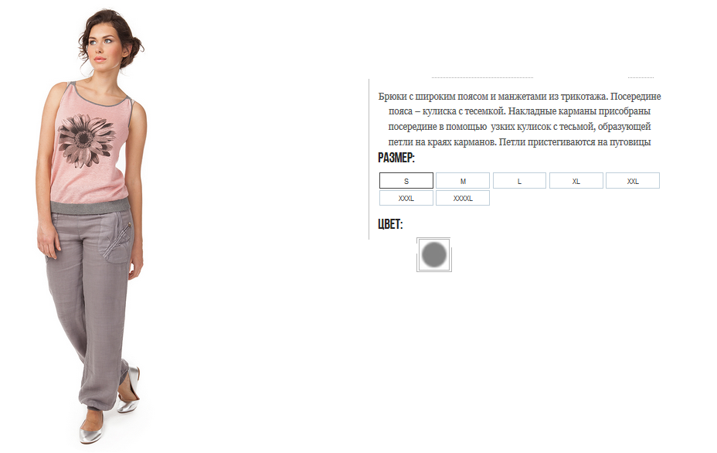Click the vertical divider beside the description

pyautogui.click(x=369, y=159)
